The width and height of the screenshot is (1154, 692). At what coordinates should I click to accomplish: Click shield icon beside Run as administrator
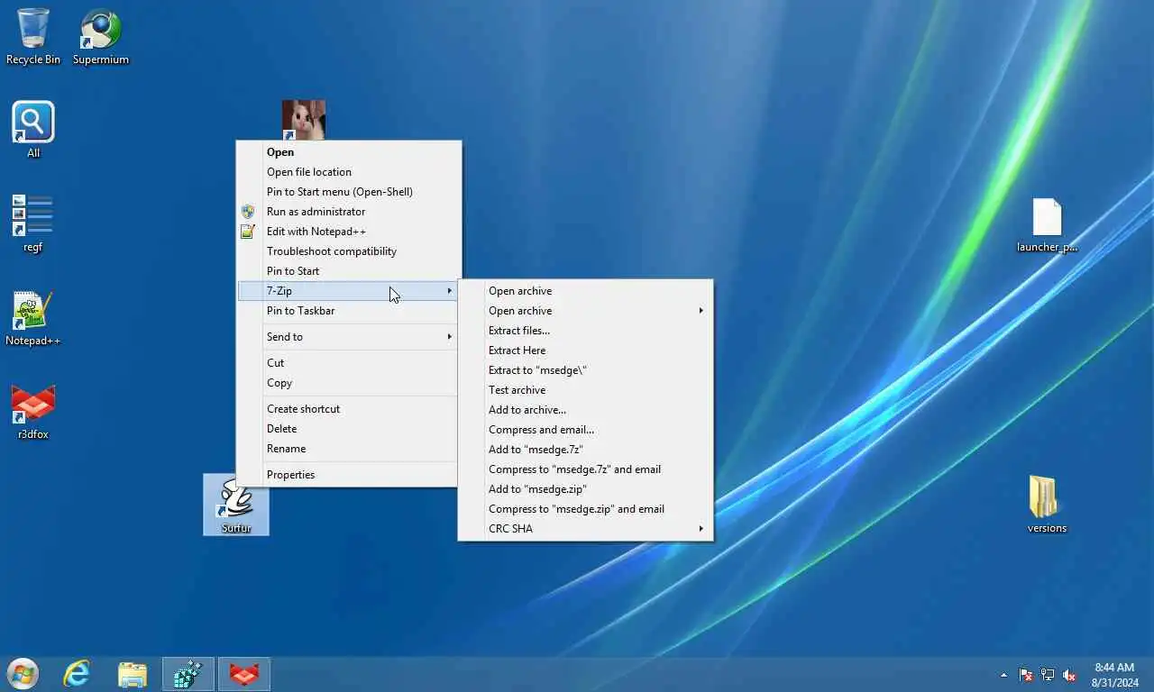point(248,212)
